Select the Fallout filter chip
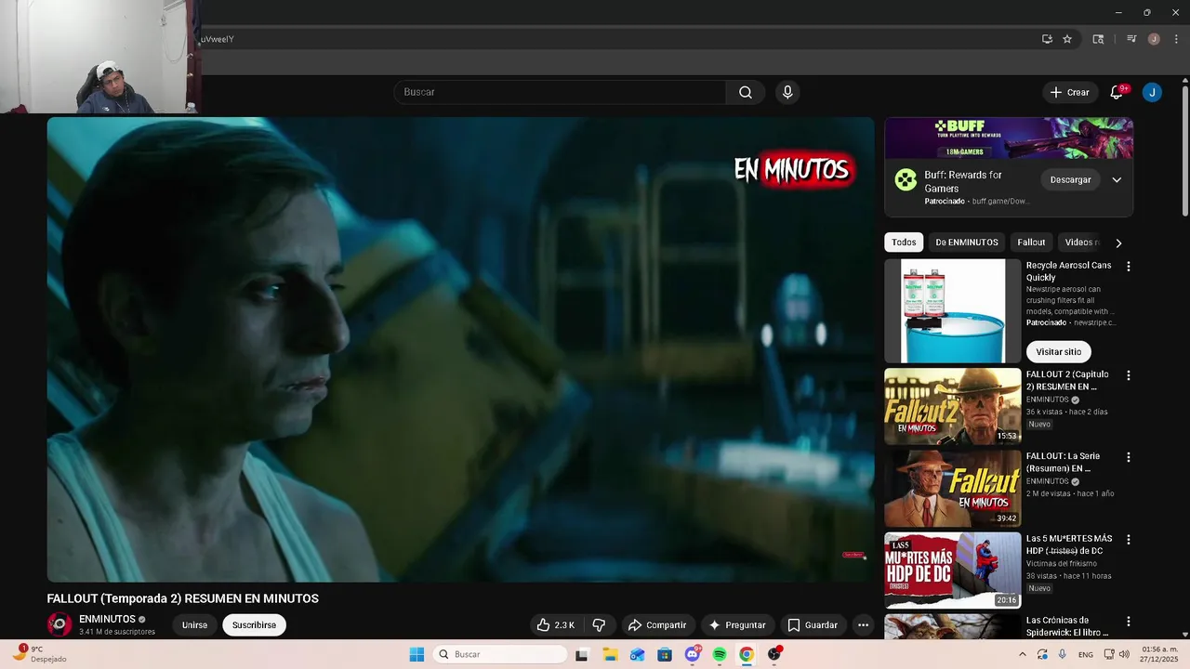This screenshot has width=1190, height=669. [x=1031, y=243]
